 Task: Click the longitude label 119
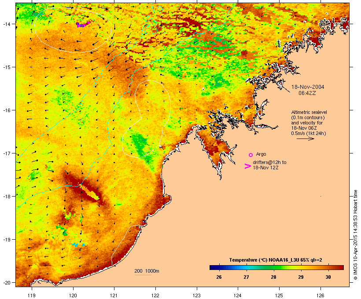32,295
